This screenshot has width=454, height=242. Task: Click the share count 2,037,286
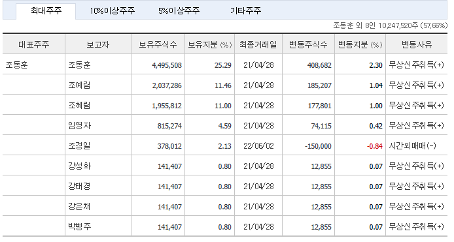click(167, 85)
